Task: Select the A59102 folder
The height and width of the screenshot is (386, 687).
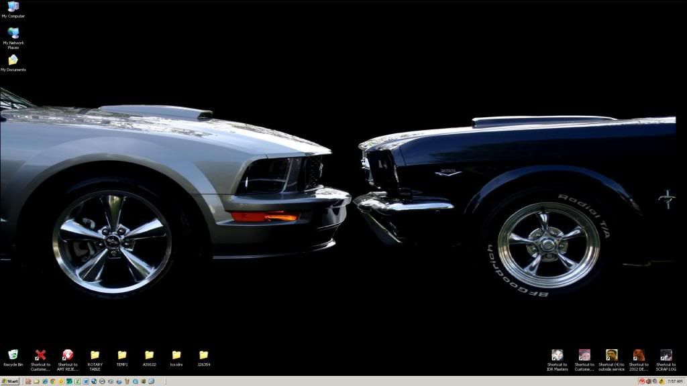Action: pos(149,358)
